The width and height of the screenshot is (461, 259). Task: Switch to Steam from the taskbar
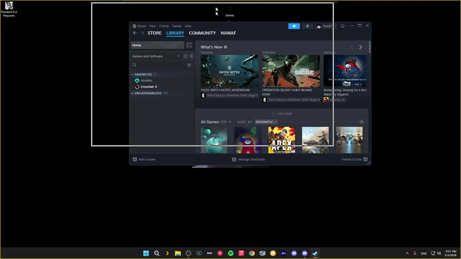pos(315,253)
